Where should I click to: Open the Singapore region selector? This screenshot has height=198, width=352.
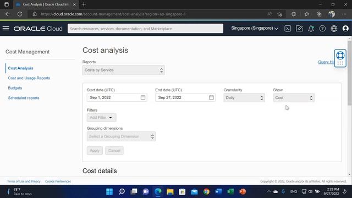click(255, 28)
